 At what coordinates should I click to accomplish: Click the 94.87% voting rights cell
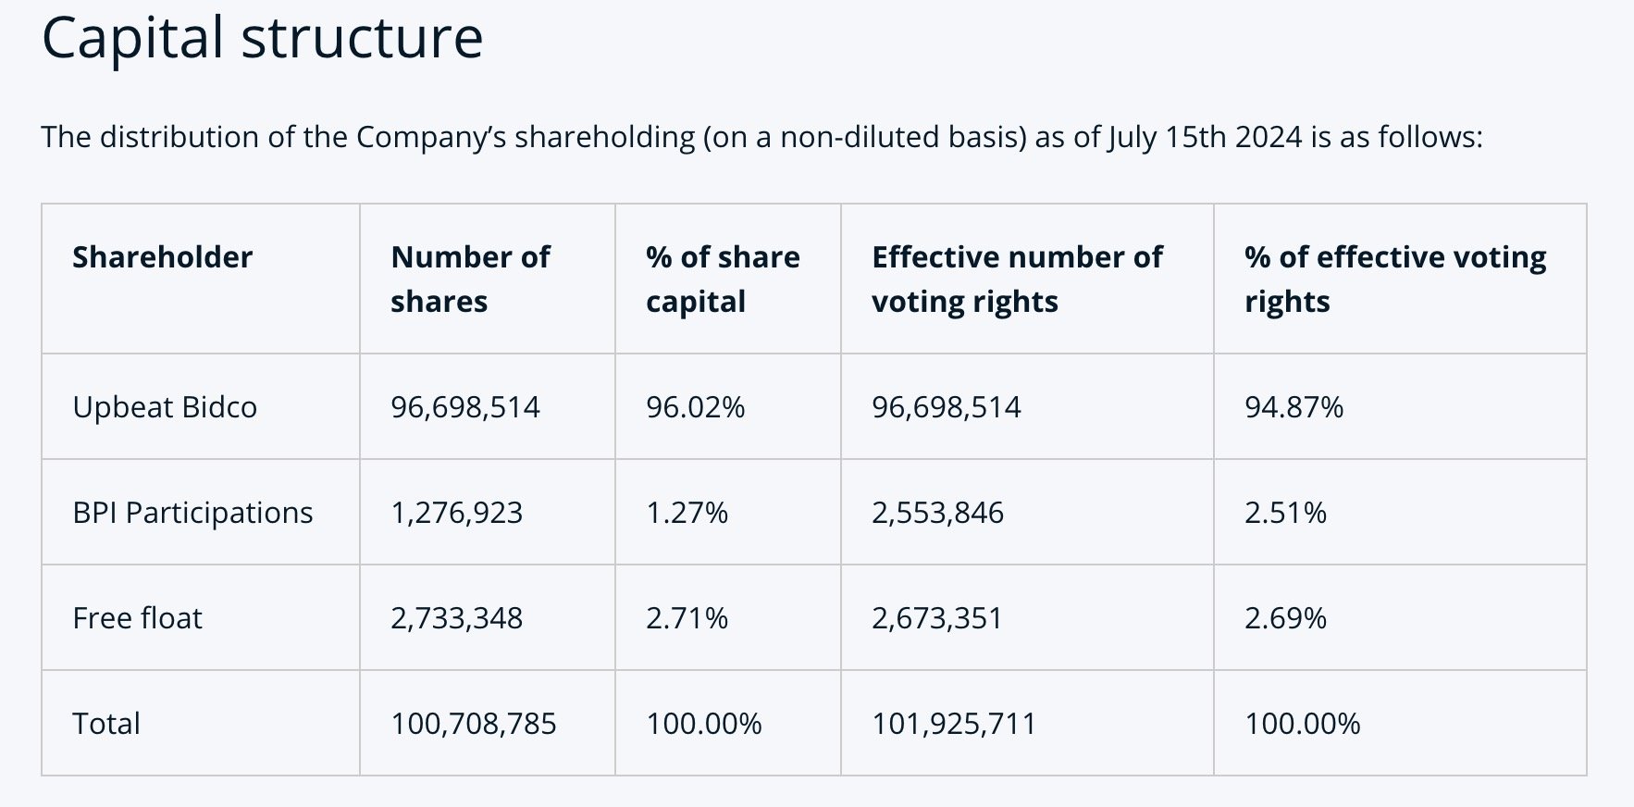(x=1294, y=407)
